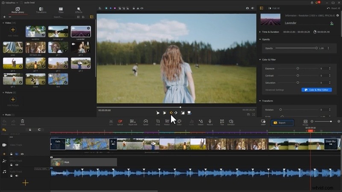Toggle audio mute on Video Track

pos(17,154)
